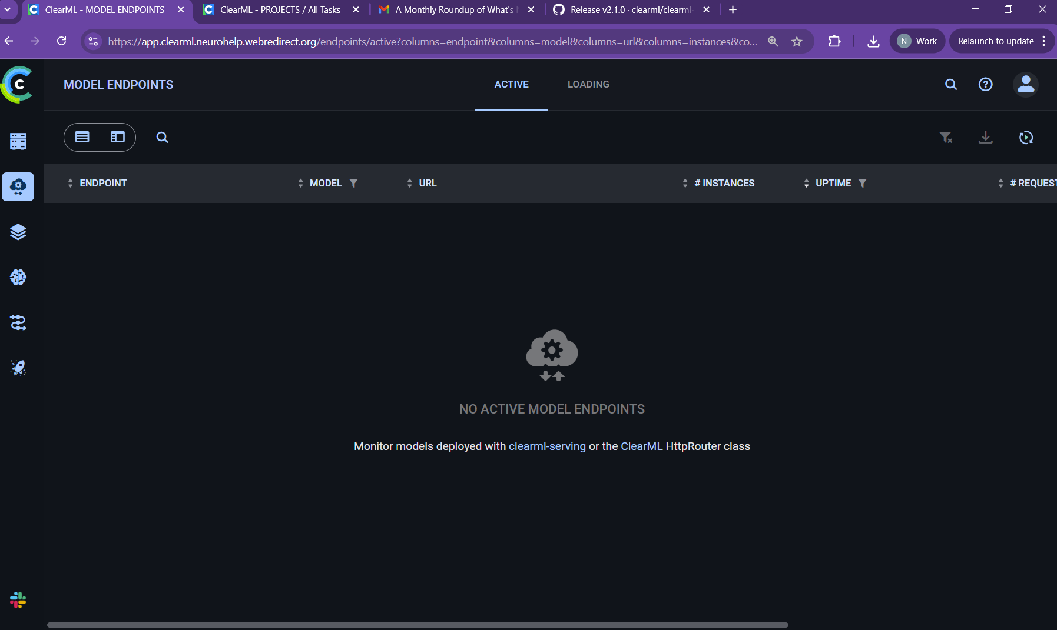Click Relaunch to update
The height and width of the screenshot is (630, 1057).
pyautogui.click(x=996, y=41)
